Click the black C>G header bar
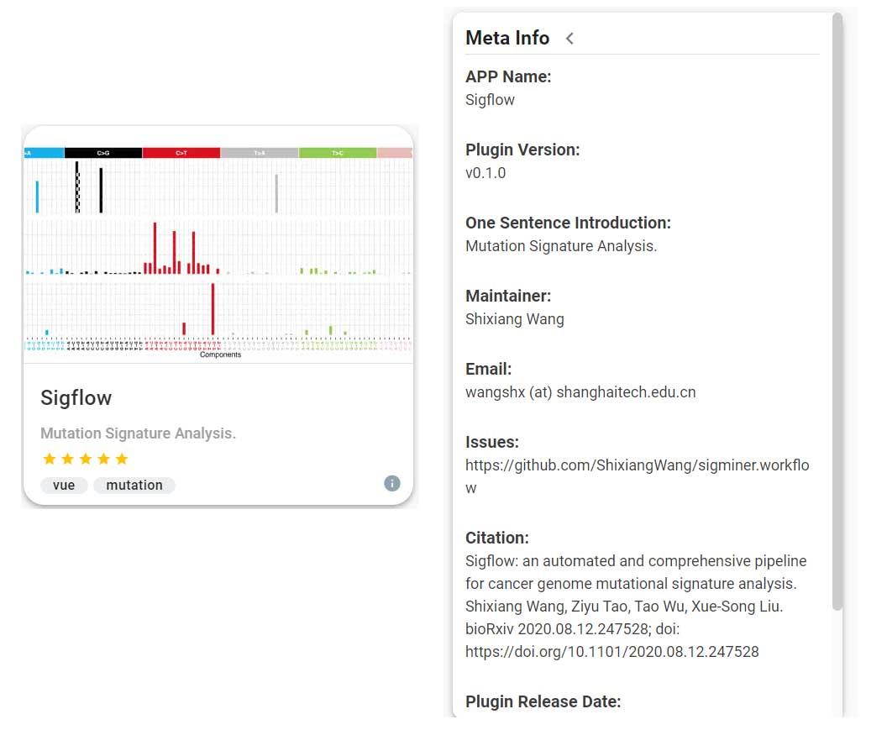The height and width of the screenshot is (730, 887). point(103,153)
